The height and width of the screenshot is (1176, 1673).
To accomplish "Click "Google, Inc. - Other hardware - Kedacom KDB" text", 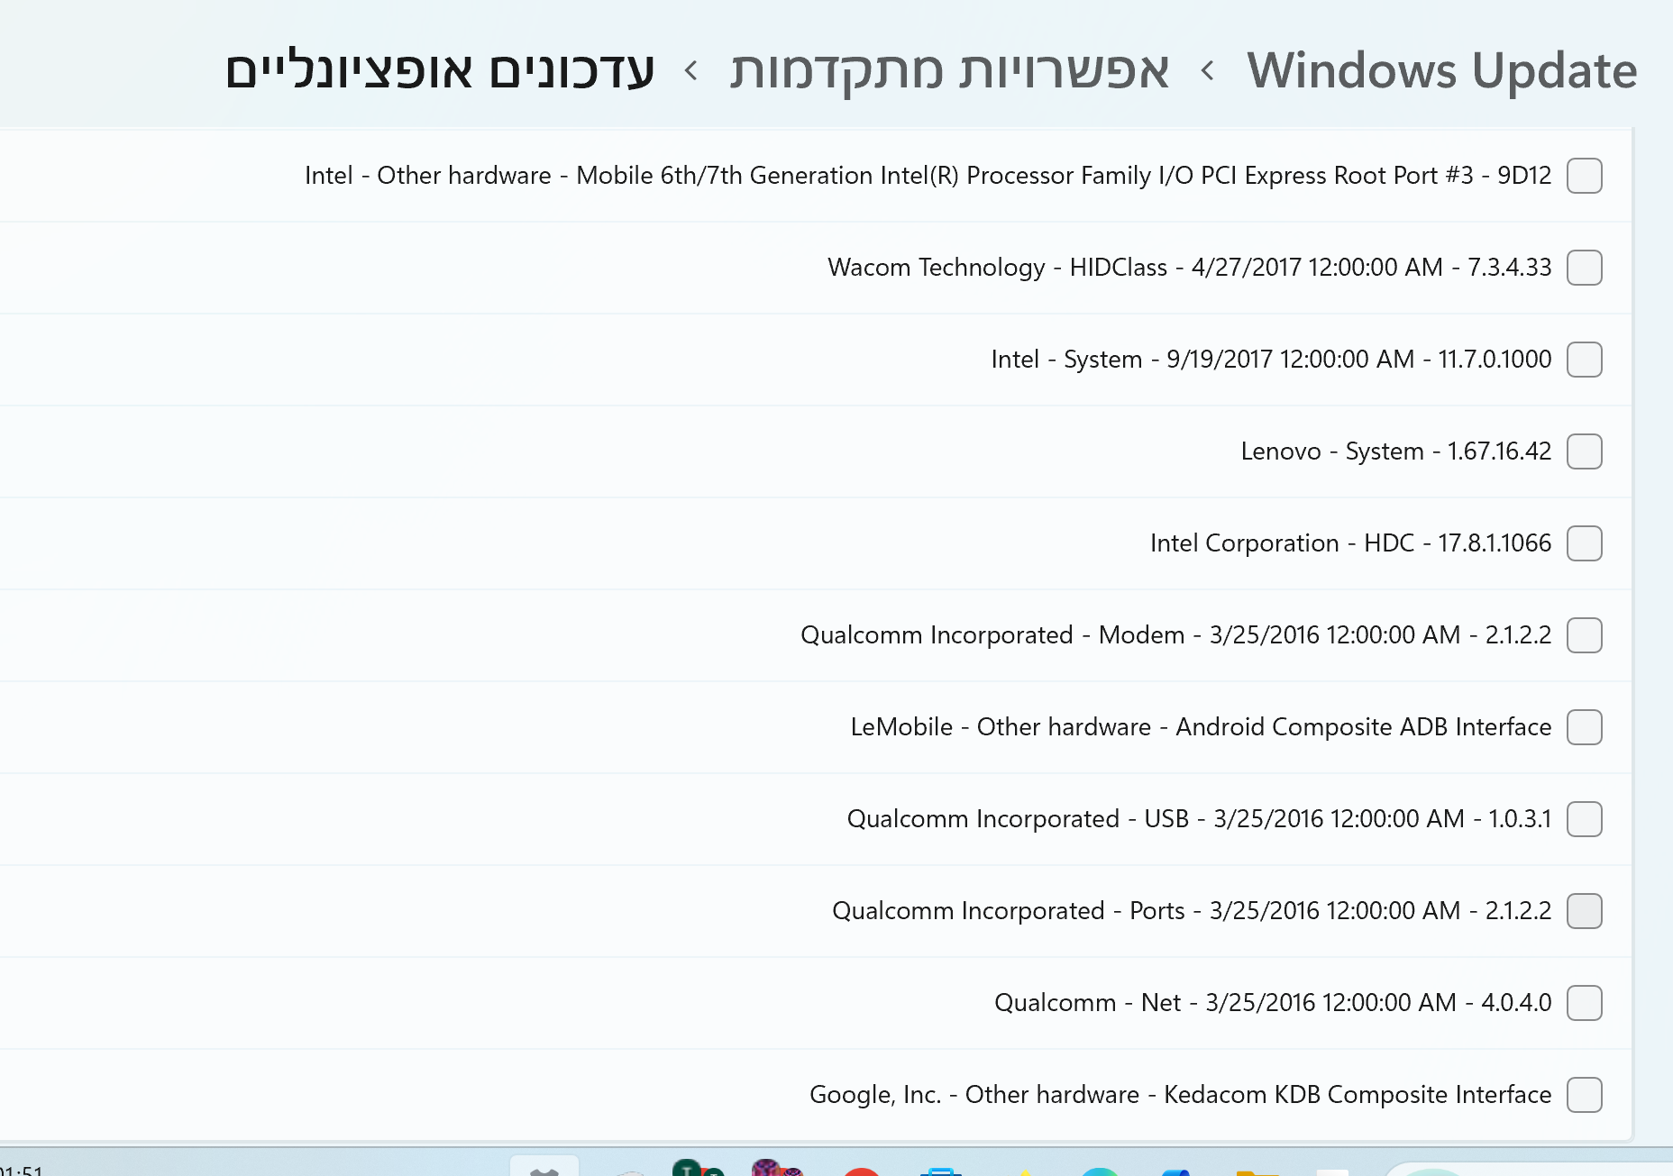I will 1065,1094.
